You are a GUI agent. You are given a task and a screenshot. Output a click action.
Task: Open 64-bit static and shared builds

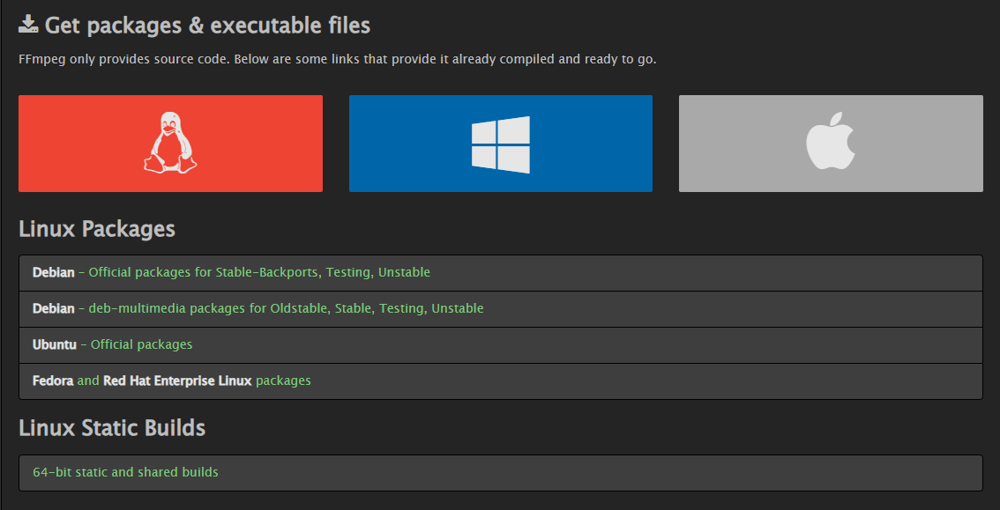coord(125,472)
